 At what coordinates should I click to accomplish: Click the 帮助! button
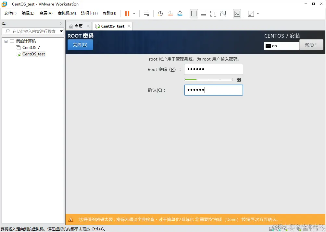[311, 44]
